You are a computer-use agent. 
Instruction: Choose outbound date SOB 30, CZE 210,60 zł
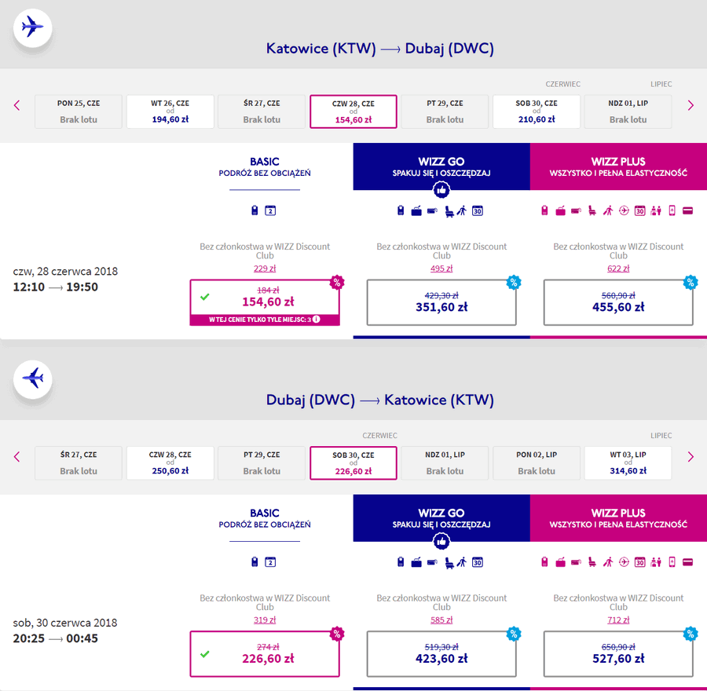[x=537, y=112]
